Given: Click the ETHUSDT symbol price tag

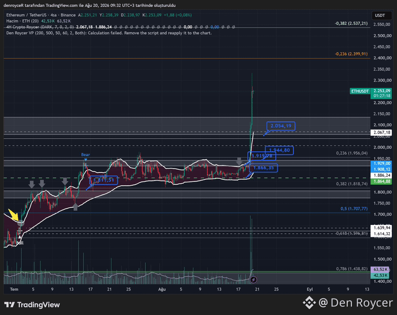Looking at the screenshot, I should pos(360,91).
